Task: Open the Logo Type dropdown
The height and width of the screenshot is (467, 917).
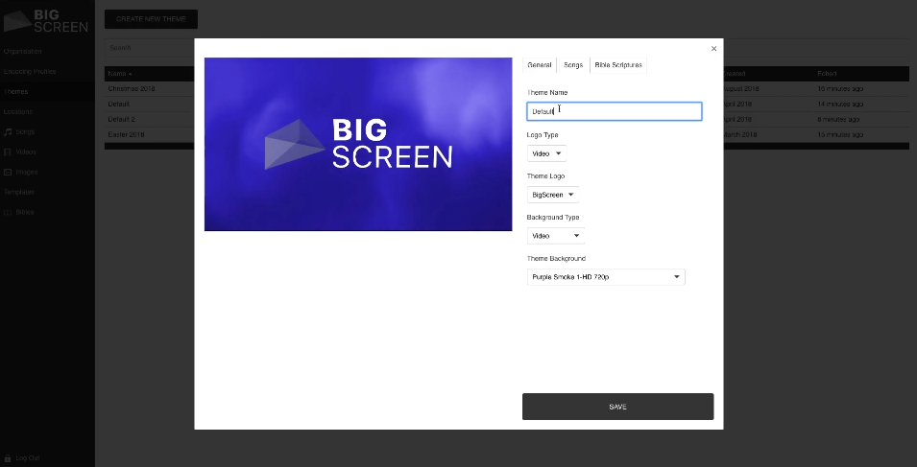Action: pyautogui.click(x=546, y=153)
